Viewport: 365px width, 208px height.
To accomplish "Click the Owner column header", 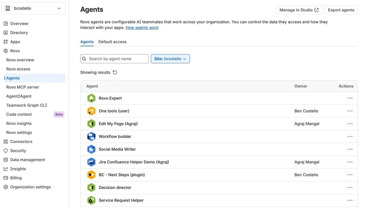I will [x=301, y=86].
